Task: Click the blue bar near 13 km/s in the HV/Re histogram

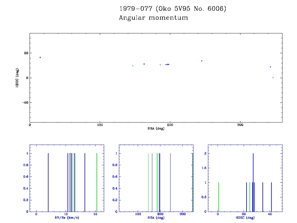Action: point(85,182)
